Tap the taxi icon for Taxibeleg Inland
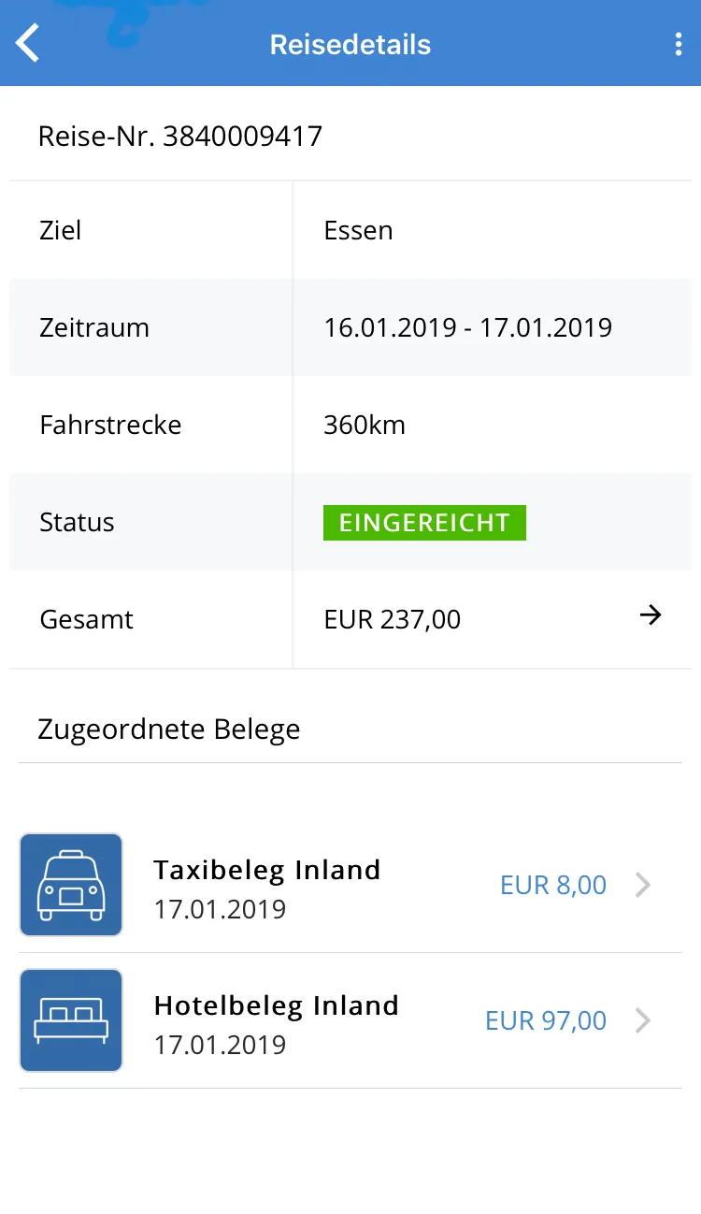 tap(71, 884)
